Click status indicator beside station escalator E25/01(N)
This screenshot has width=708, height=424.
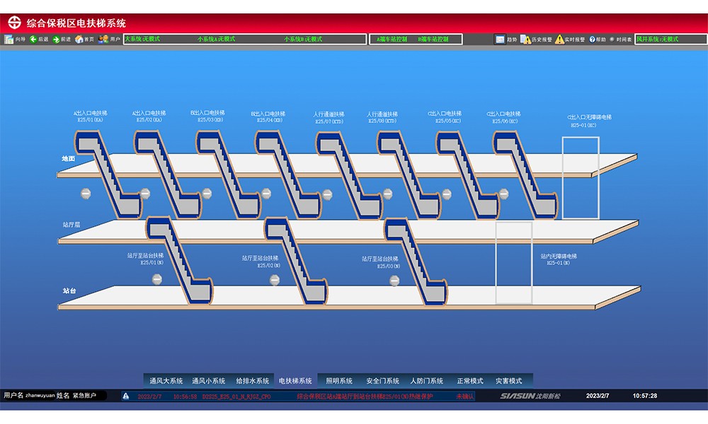pyautogui.click(x=157, y=280)
